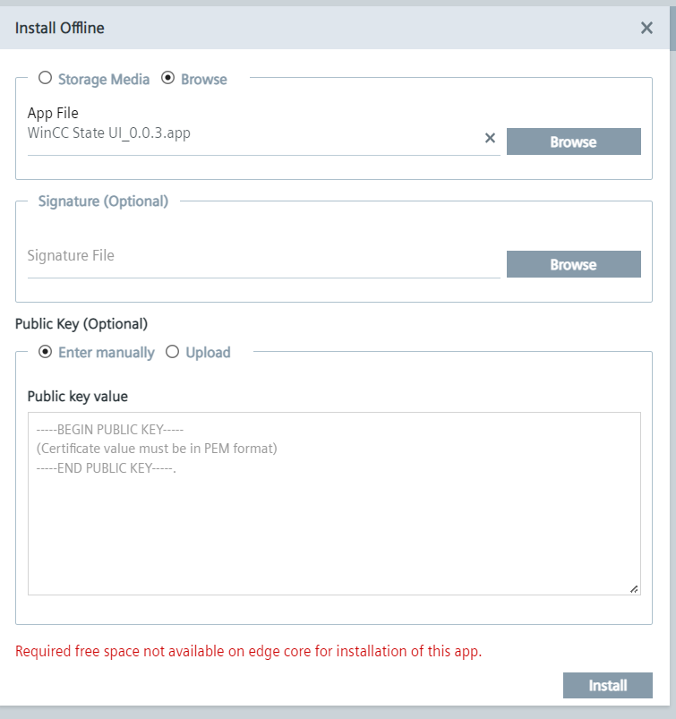Click the Install Offline title text
This screenshot has width=676, height=719.
pyautogui.click(x=60, y=28)
